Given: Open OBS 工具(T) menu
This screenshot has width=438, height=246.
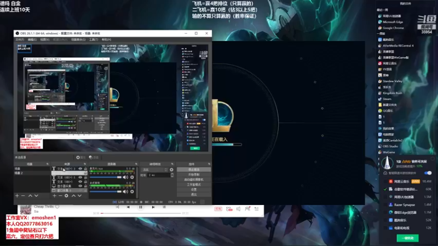Looking at the screenshot, I should (94, 39).
